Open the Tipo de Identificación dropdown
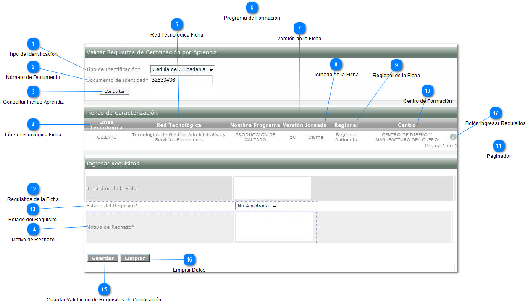The image size is (528, 304). (x=182, y=69)
